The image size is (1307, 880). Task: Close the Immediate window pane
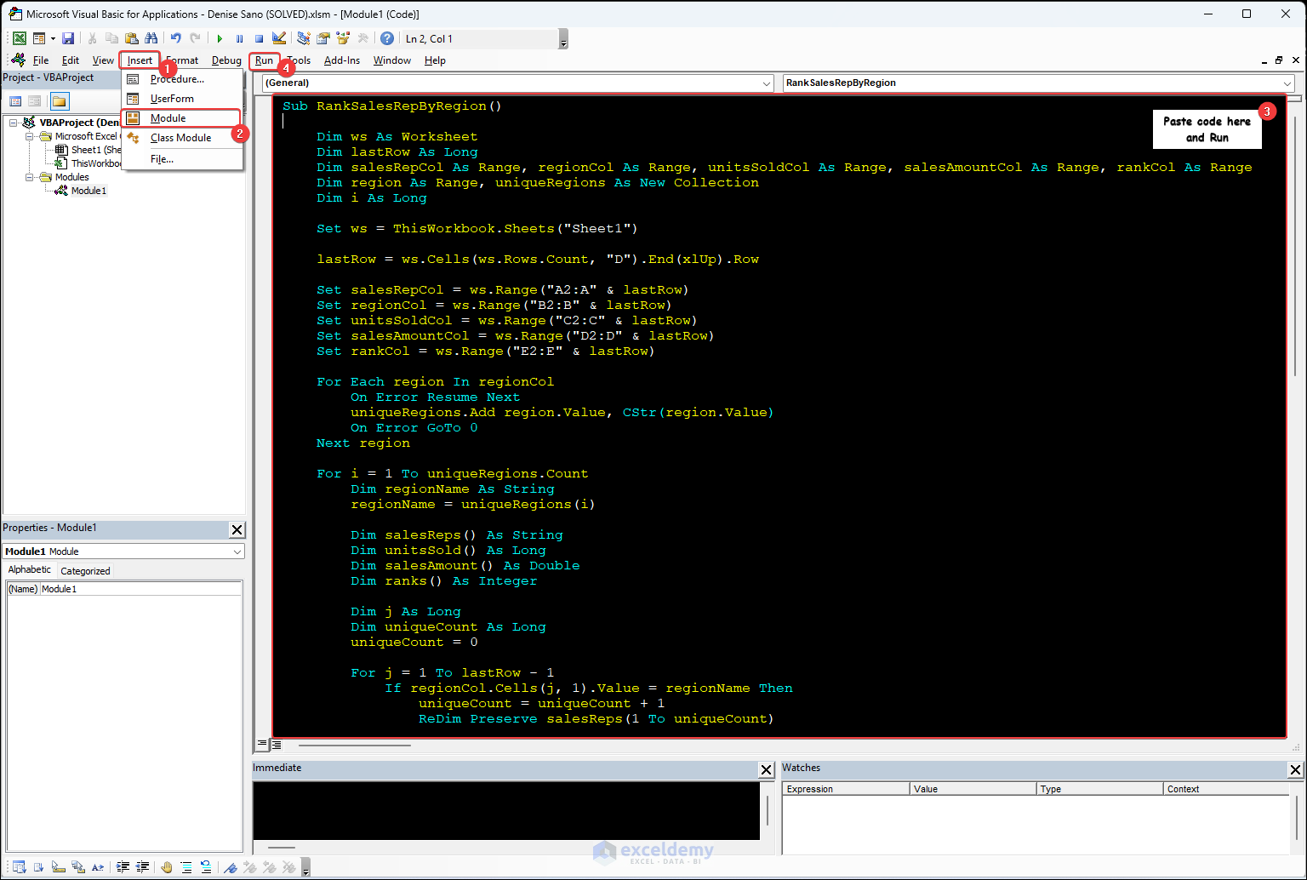coord(766,769)
